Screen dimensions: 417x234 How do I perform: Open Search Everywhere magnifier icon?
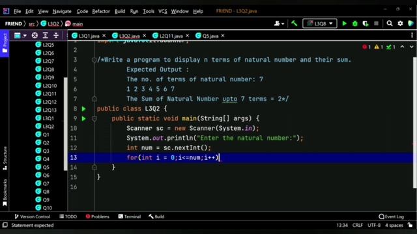pyautogui.click(x=390, y=23)
